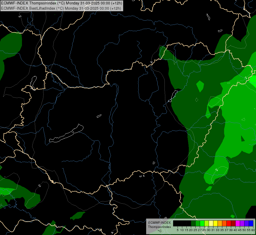Click the legend tick label 31

(213, 230)
